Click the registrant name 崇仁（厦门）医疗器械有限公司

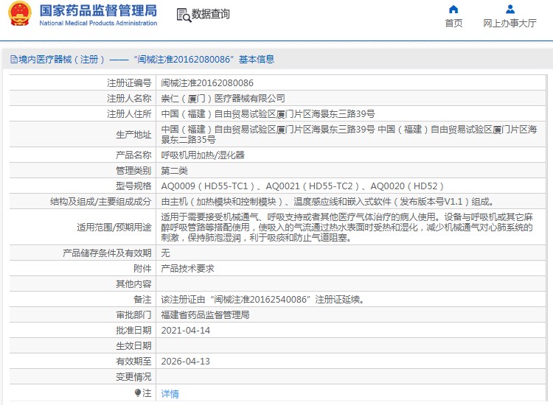[223, 99]
